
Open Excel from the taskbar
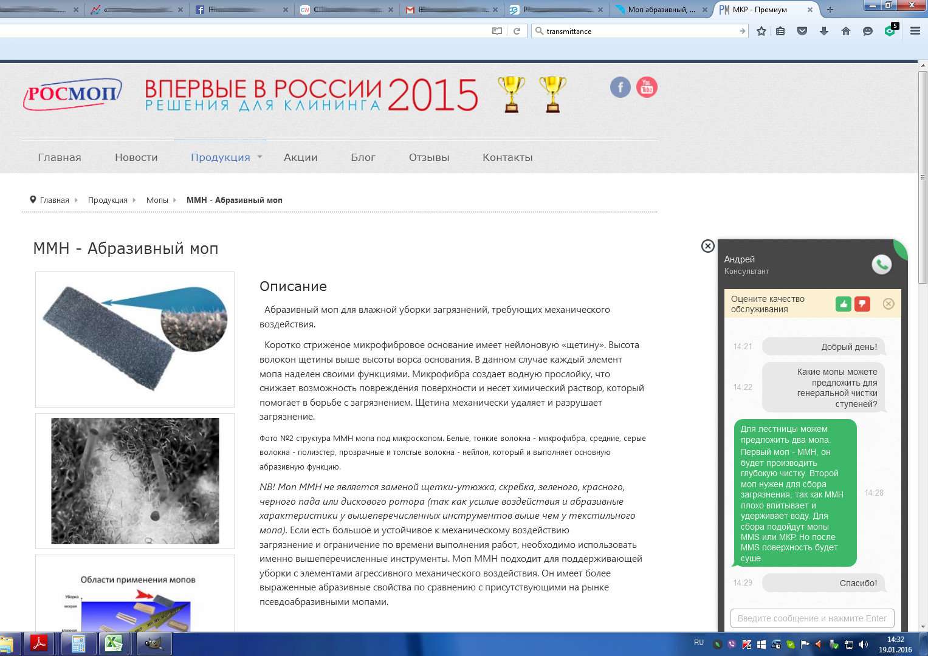click(114, 643)
